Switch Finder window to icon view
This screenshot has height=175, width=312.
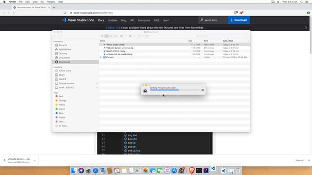[x=102, y=36]
